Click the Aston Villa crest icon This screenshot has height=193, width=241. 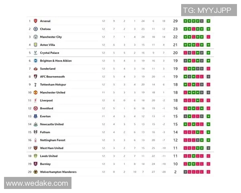click(x=35, y=45)
